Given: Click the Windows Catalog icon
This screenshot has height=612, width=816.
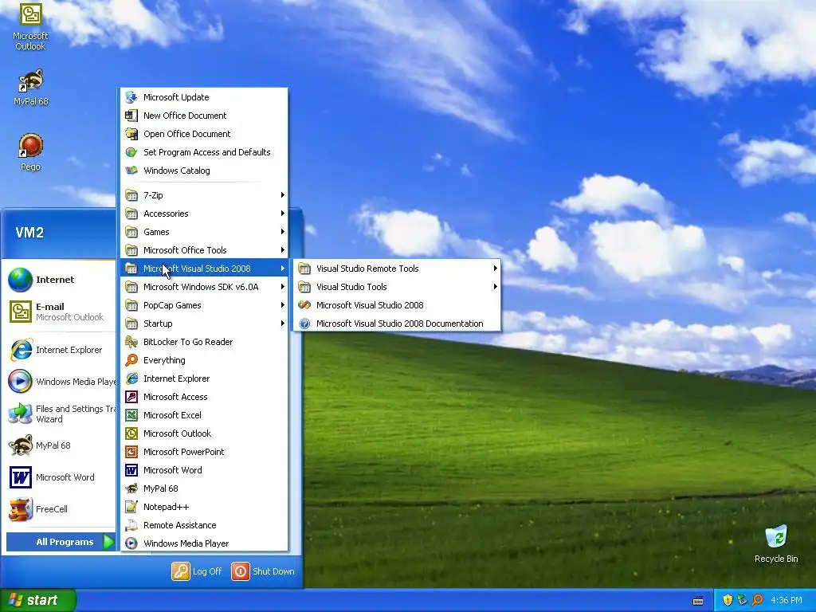Looking at the screenshot, I should click(x=131, y=171).
